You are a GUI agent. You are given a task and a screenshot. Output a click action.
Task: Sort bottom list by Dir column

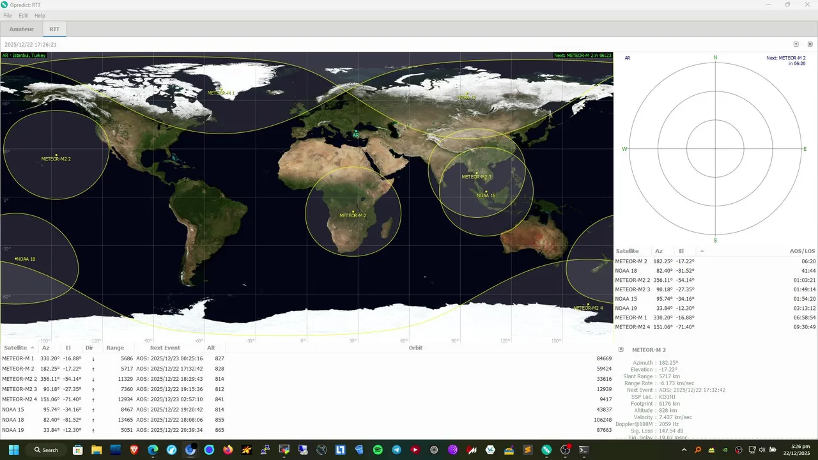89,348
